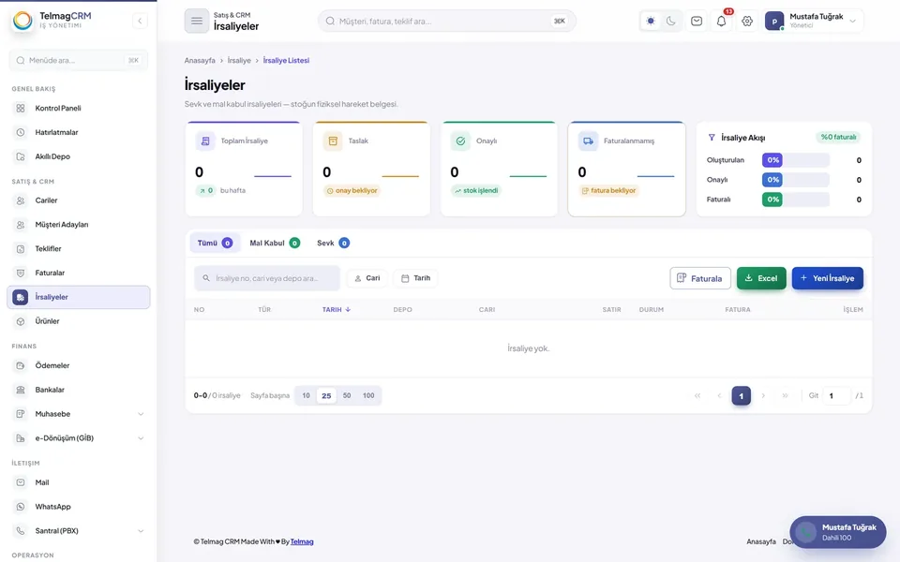
Task: Select the Tümü tab
Action: [215, 244]
